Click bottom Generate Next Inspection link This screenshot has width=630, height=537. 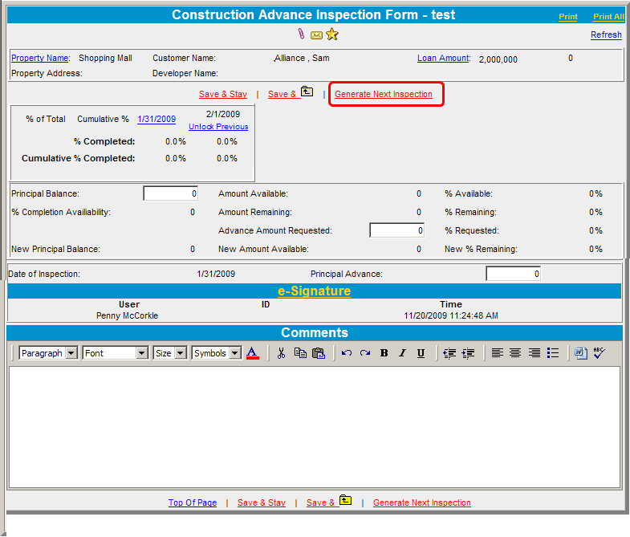[x=422, y=502]
